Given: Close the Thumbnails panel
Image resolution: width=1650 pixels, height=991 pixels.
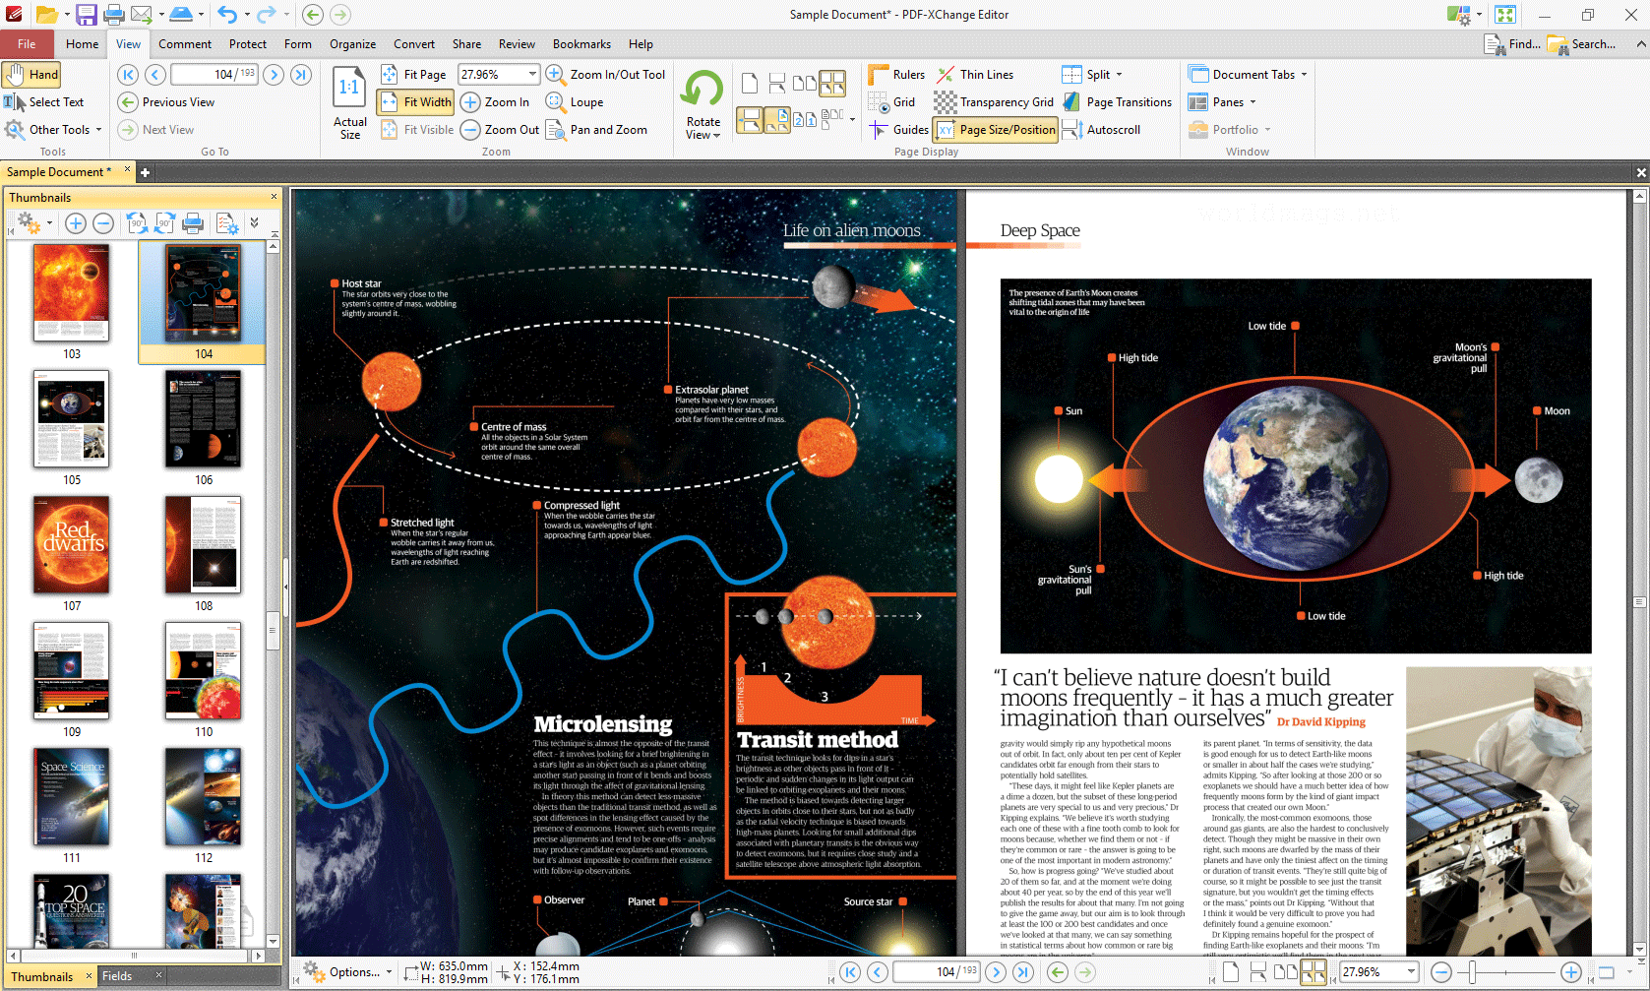Looking at the screenshot, I should click(274, 197).
